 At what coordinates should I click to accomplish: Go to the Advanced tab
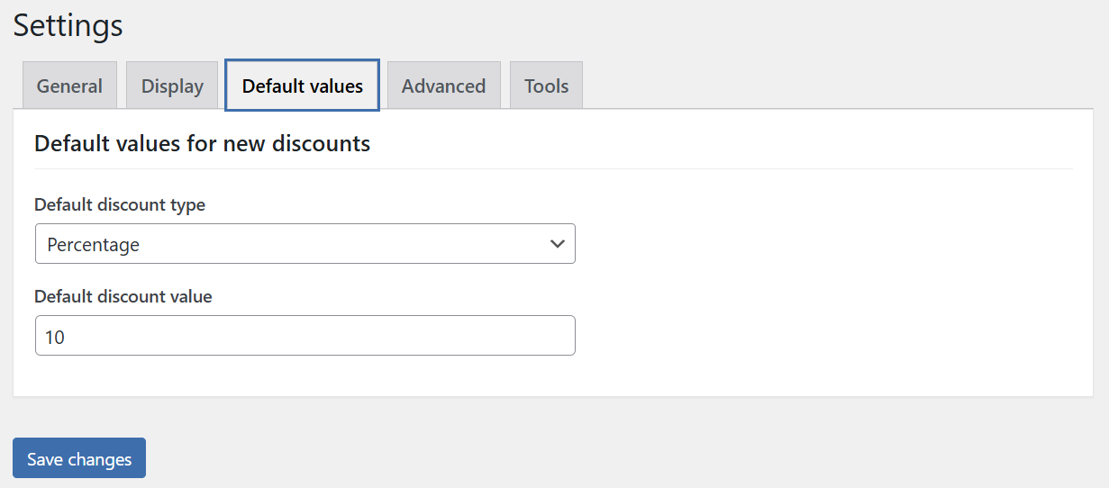coord(443,86)
